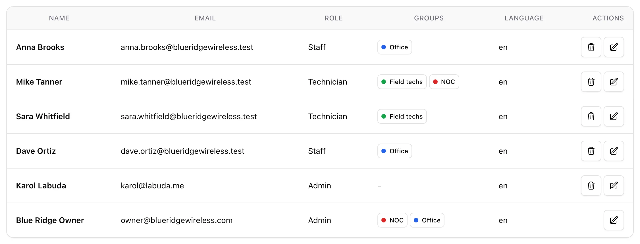Edit the Dave Ortiz user
The height and width of the screenshot is (244, 640).
tap(614, 151)
